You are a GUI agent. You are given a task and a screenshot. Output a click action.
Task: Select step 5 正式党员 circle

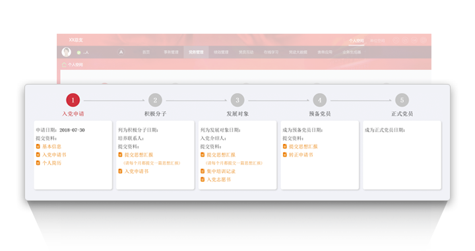pyautogui.click(x=402, y=100)
